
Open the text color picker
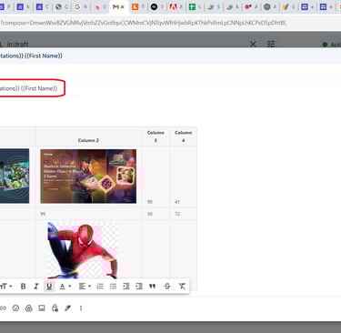(x=65, y=287)
